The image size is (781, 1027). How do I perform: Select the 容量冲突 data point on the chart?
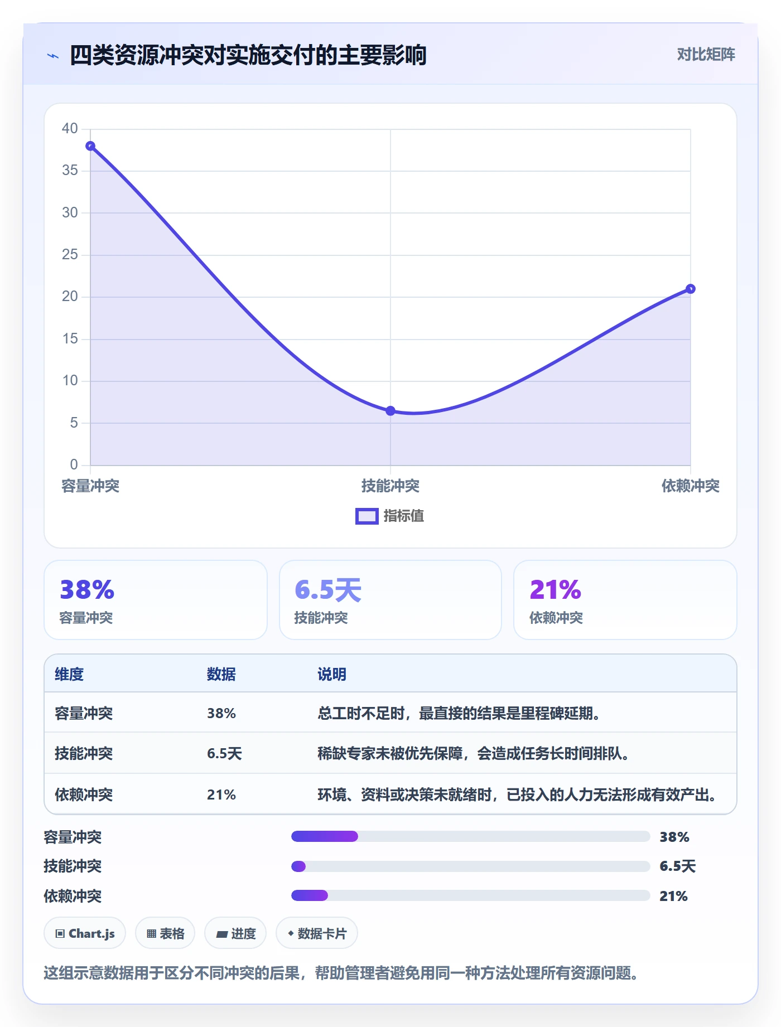pyautogui.click(x=90, y=146)
